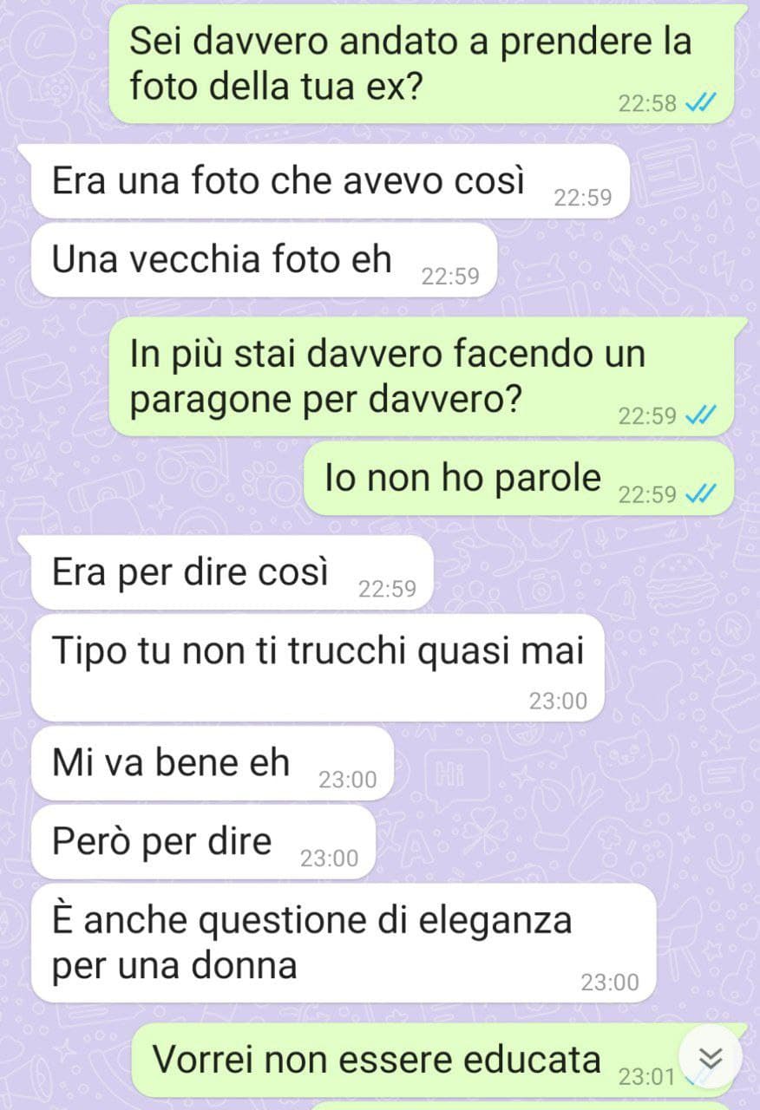Select 'Era per dire così' message
Viewport: 760px width, 1110px height.
click(x=232, y=573)
